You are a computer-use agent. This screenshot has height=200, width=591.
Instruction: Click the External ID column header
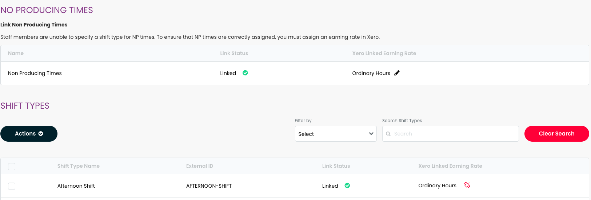pos(200,166)
